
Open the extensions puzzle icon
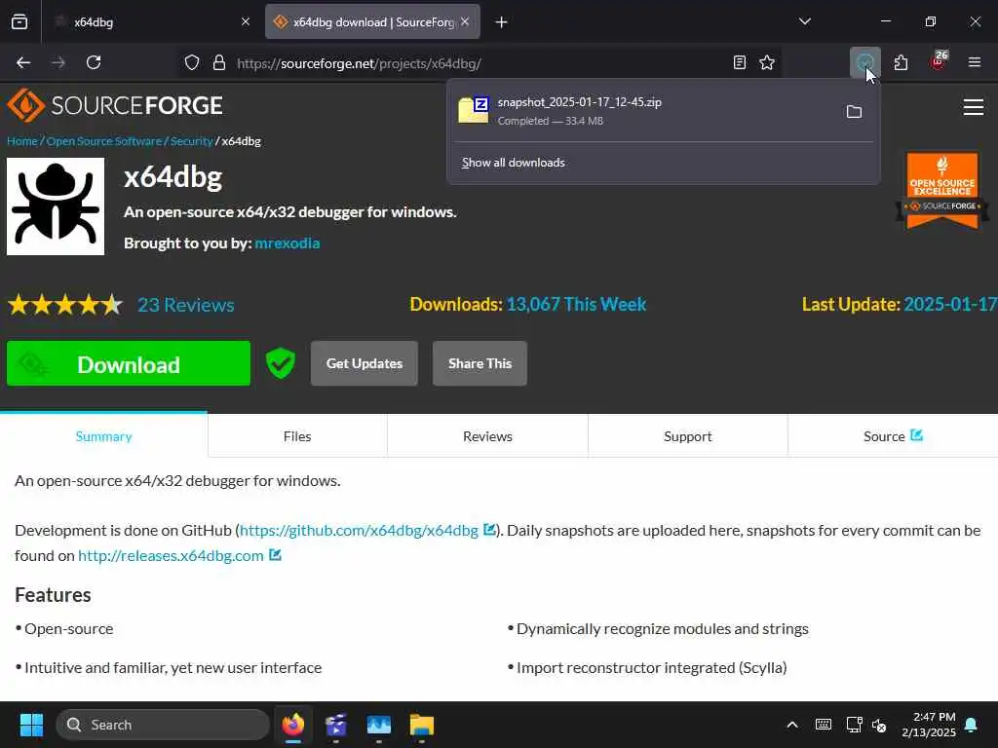coord(902,62)
